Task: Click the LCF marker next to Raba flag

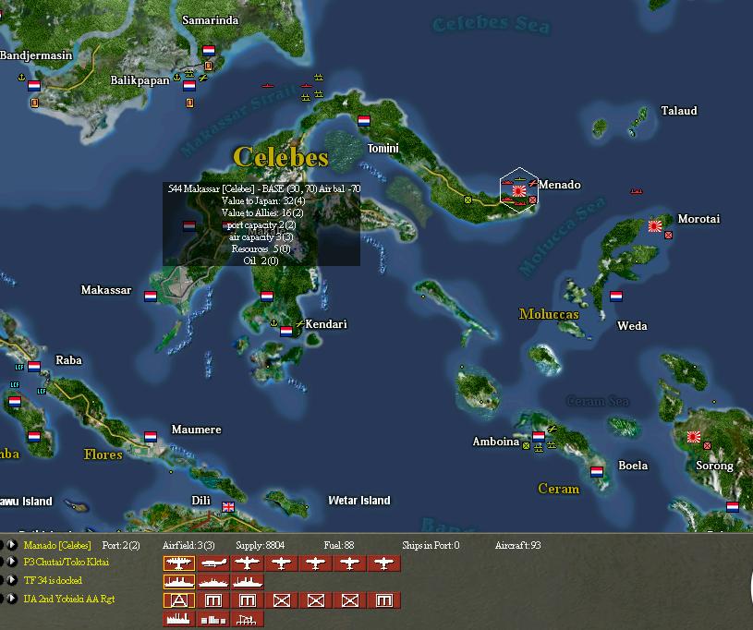Action: pyautogui.click(x=19, y=368)
